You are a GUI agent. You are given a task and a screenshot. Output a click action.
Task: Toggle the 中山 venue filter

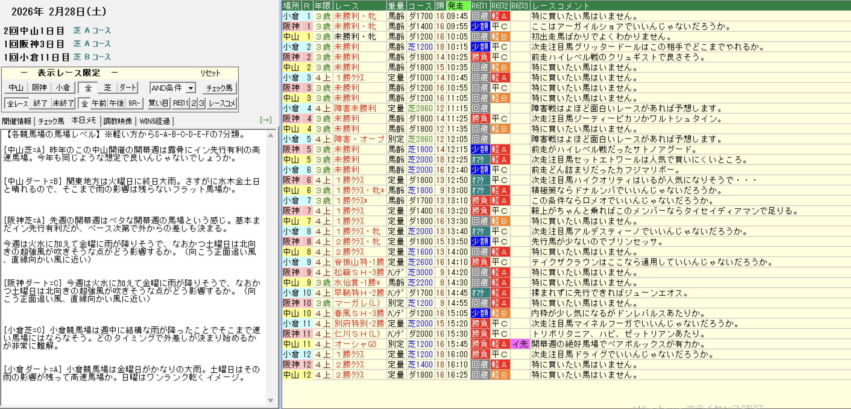(16, 88)
